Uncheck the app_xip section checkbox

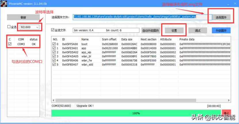click(x=54, y=52)
